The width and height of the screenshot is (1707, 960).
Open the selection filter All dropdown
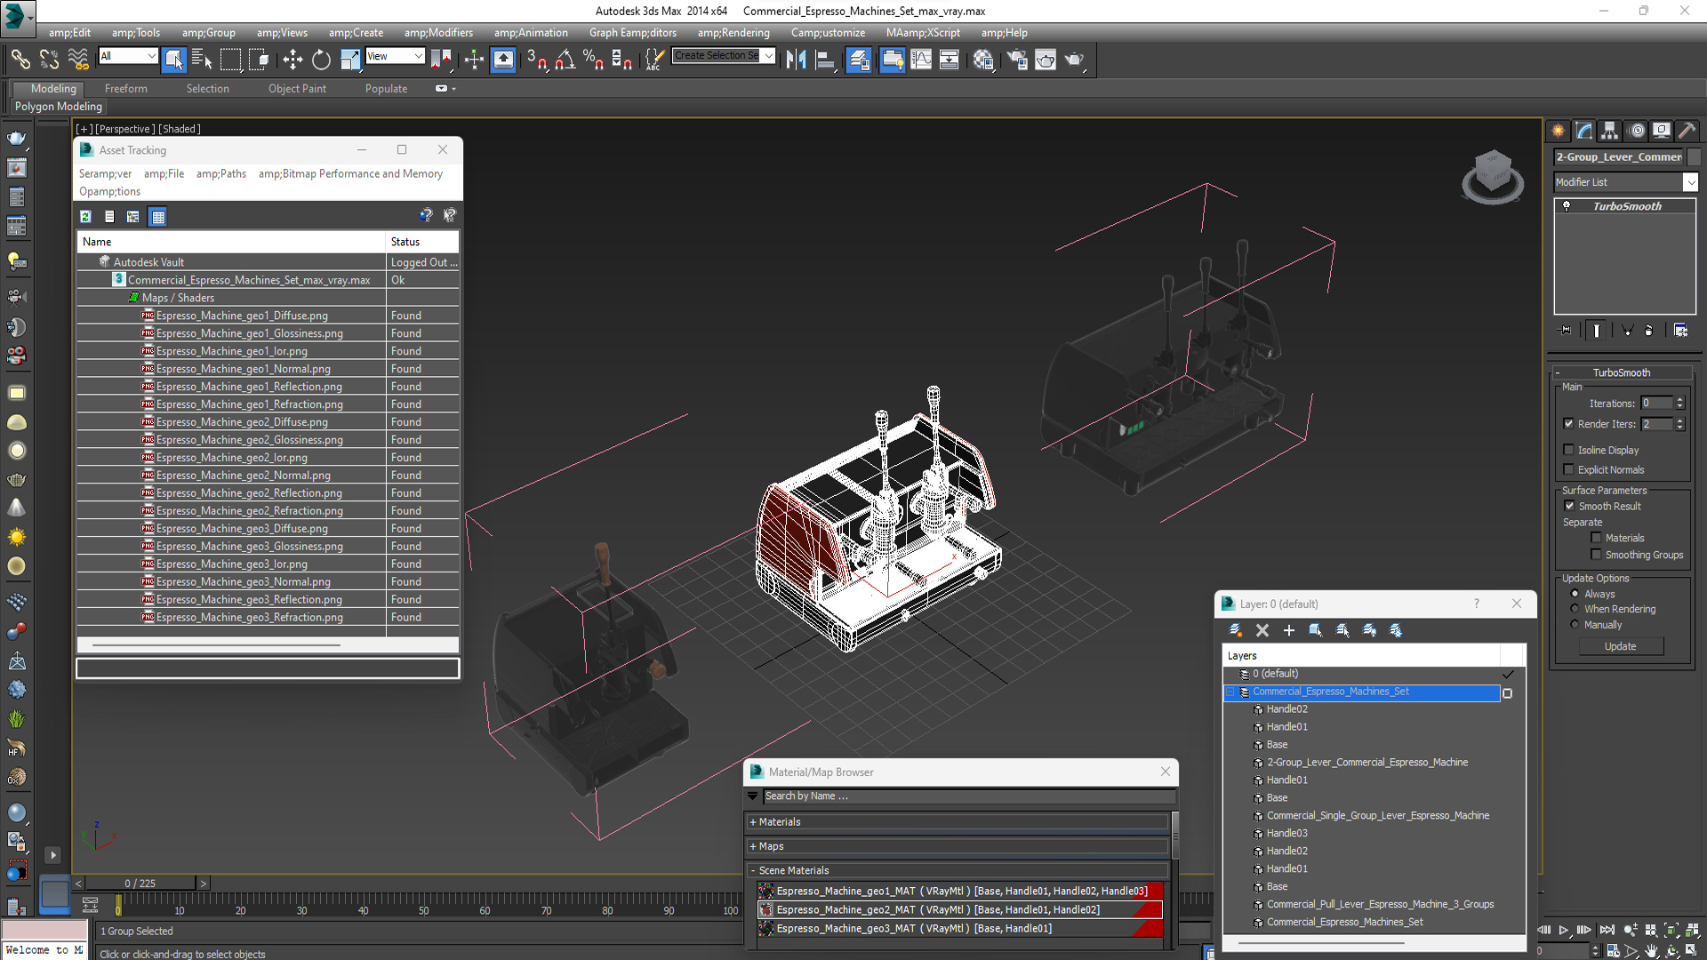(128, 56)
